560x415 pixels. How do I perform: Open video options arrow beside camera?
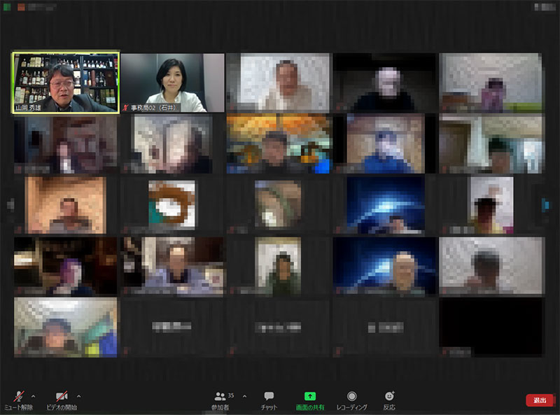coord(78,395)
